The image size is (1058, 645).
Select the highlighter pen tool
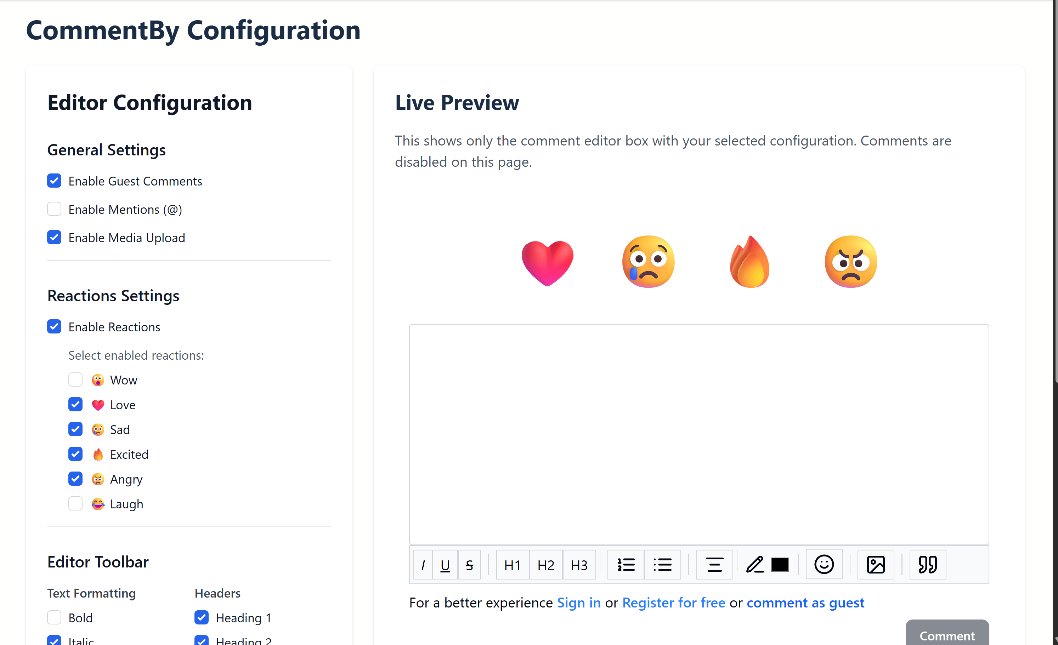pyautogui.click(x=755, y=565)
